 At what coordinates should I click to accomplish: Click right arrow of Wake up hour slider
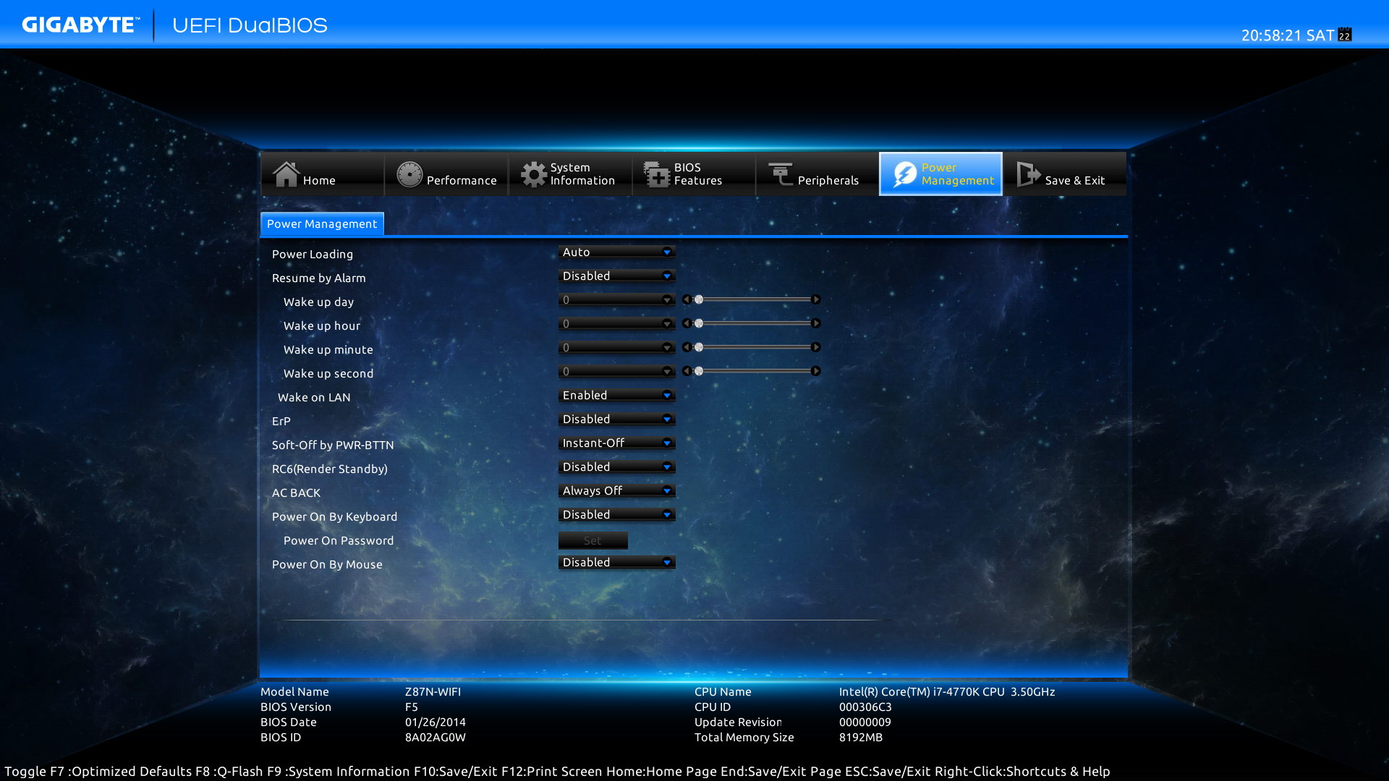click(x=816, y=323)
